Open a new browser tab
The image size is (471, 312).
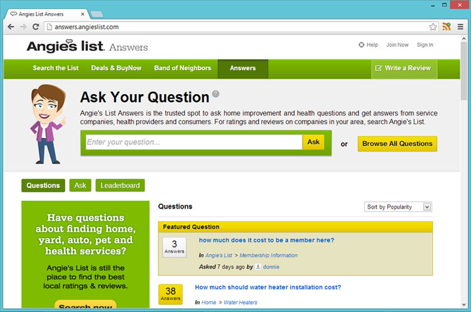(97, 14)
